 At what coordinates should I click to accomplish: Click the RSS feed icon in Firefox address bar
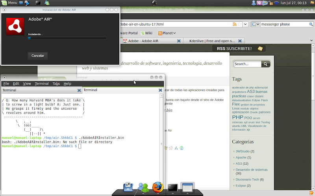(234, 24)
